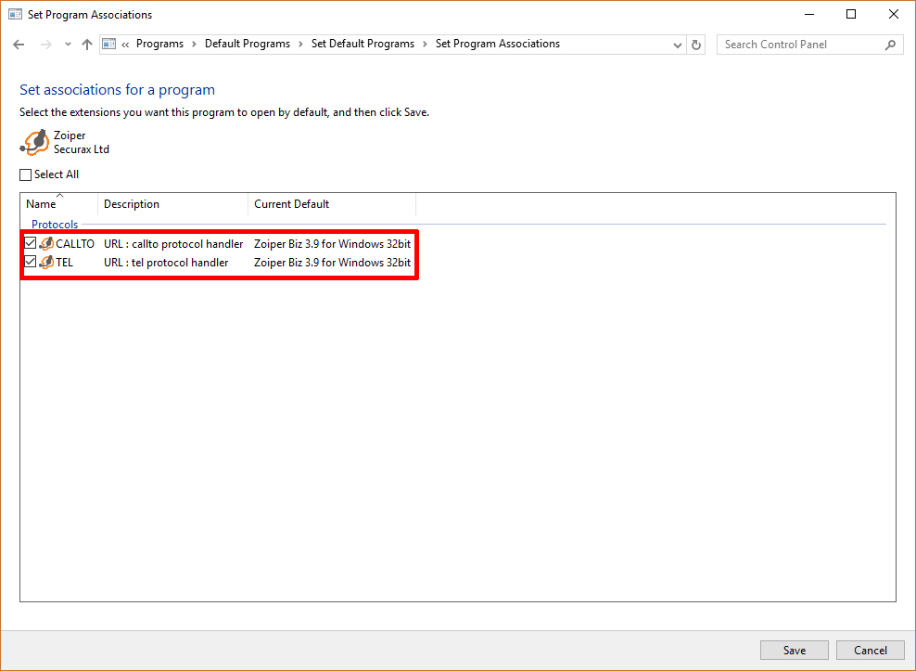Click the Cancel button
916x671 pixels.
coord(870,650)
